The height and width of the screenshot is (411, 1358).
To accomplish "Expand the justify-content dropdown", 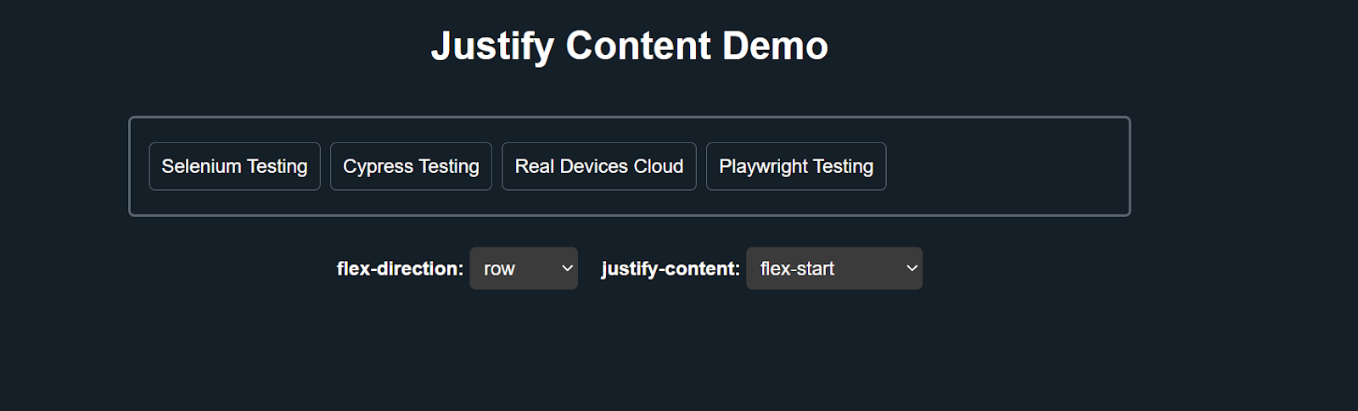I will [x=833, y=269].
